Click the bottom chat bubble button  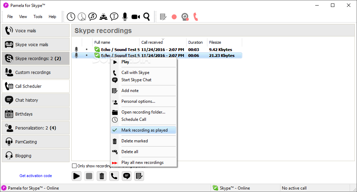[127, 176]
